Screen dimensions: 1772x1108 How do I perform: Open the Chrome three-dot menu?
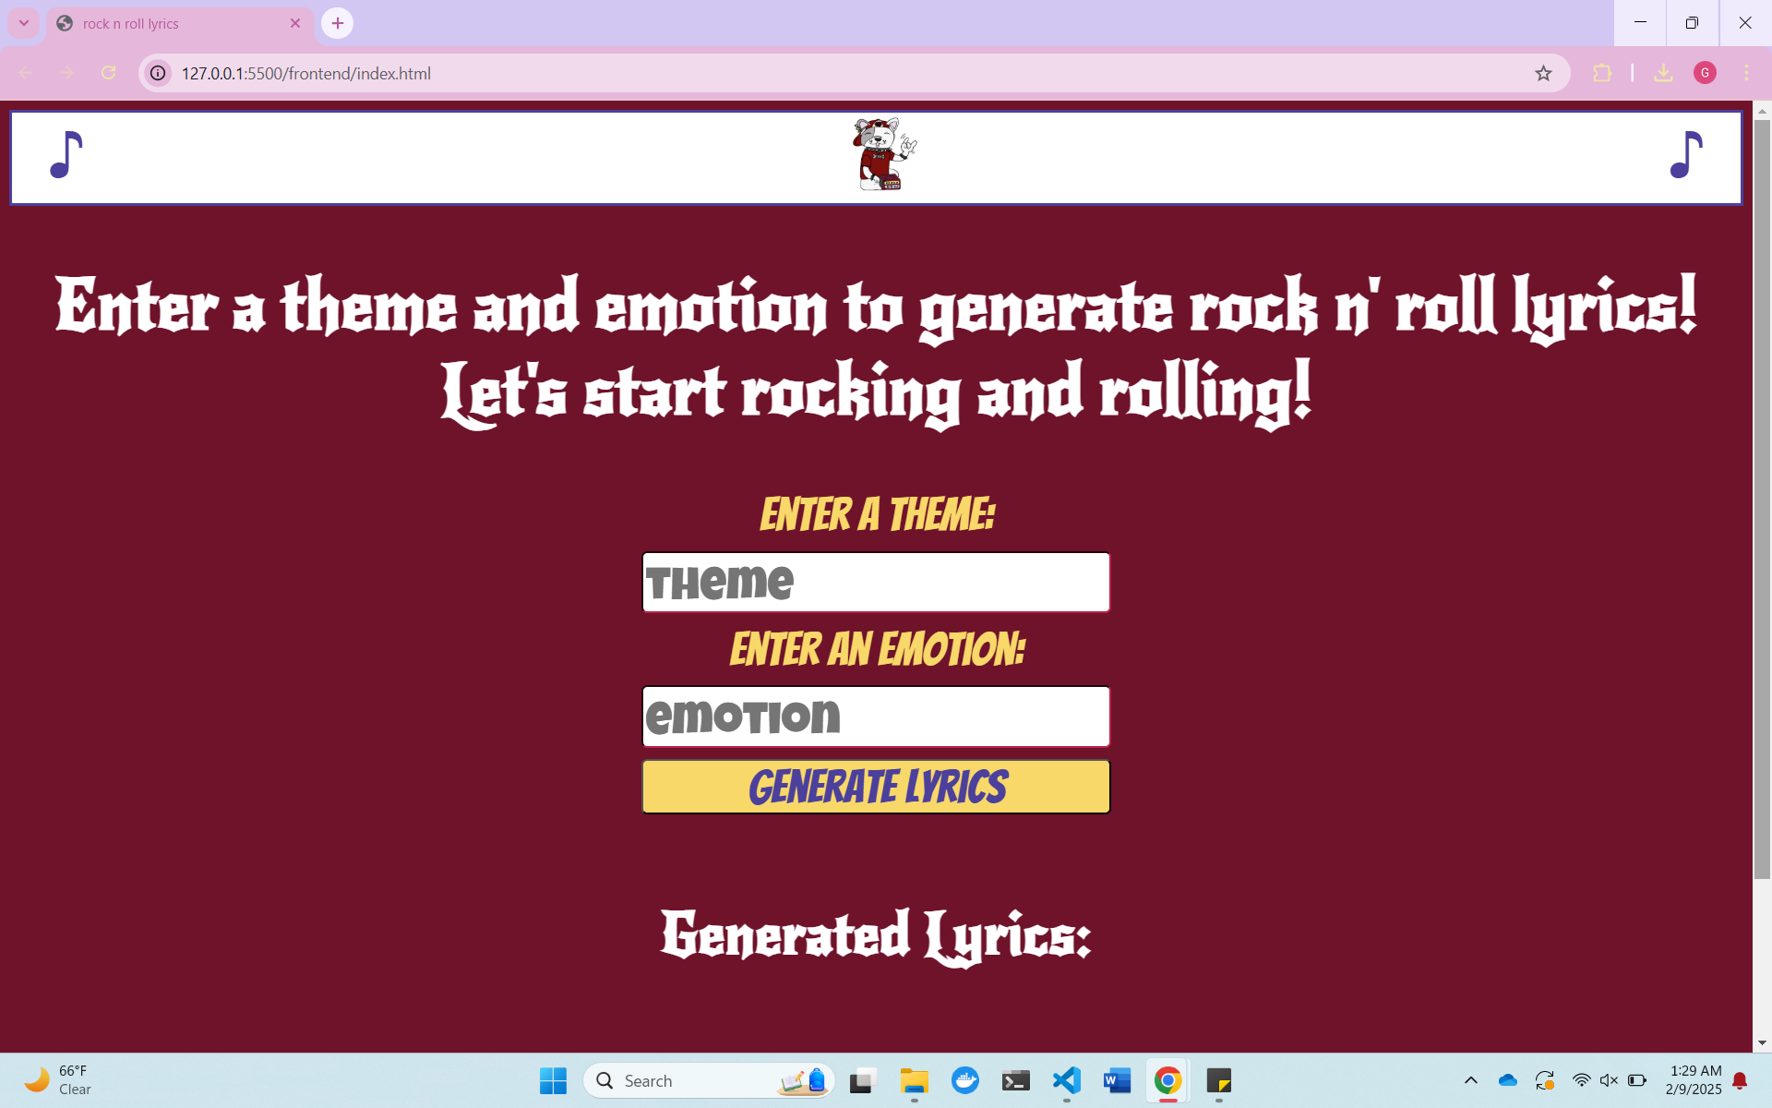click(x=1746, y=73)
